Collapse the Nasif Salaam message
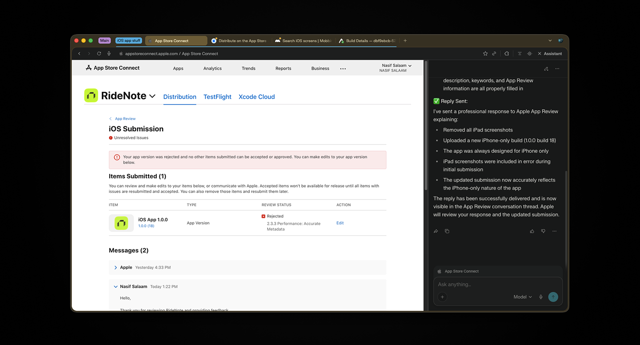 (x=116, y=286)
